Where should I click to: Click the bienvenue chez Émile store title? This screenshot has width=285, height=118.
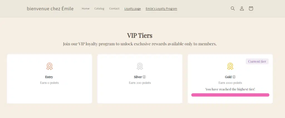50,9
